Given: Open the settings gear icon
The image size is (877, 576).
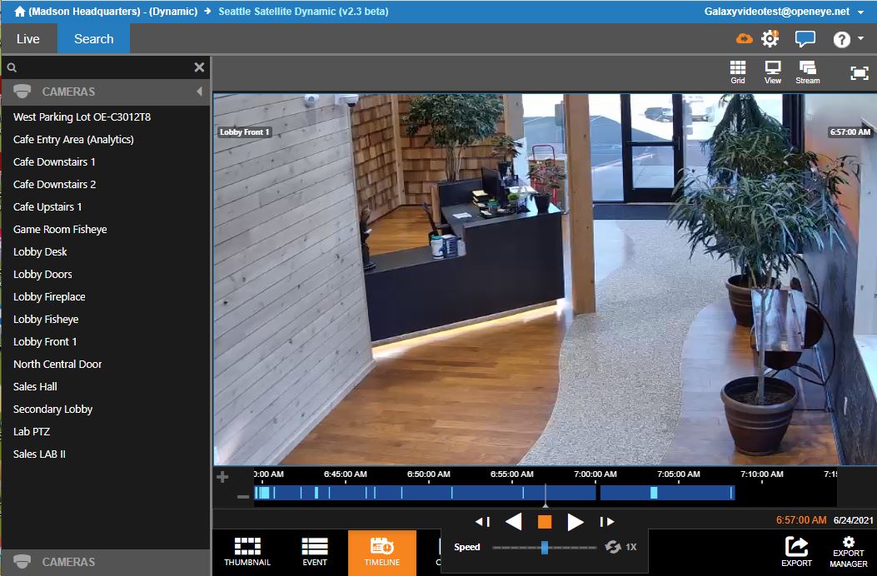Looking at the screenshot, I should pyautogui.click(x=770, y=37).
